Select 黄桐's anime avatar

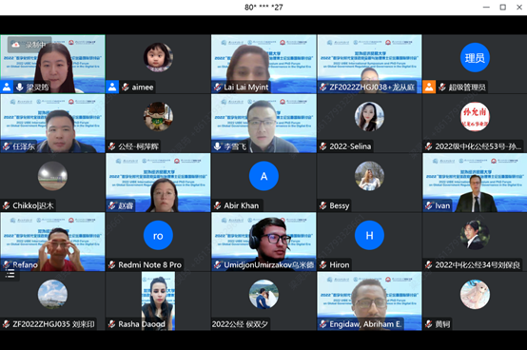click(x=475, y=294)
